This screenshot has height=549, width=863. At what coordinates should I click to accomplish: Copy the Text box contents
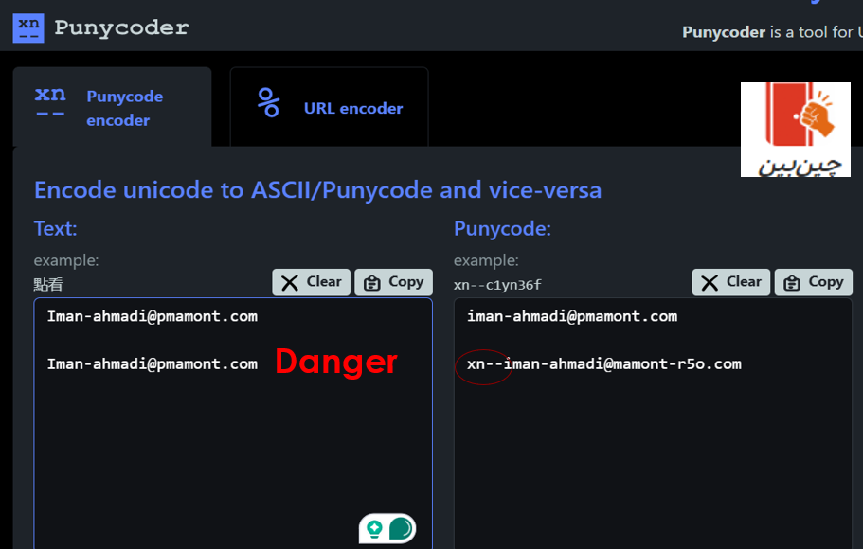pyautogui.click(x=393, y=282)
